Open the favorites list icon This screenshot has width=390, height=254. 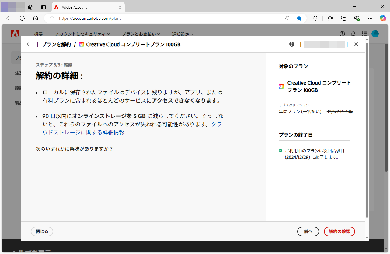330,18
